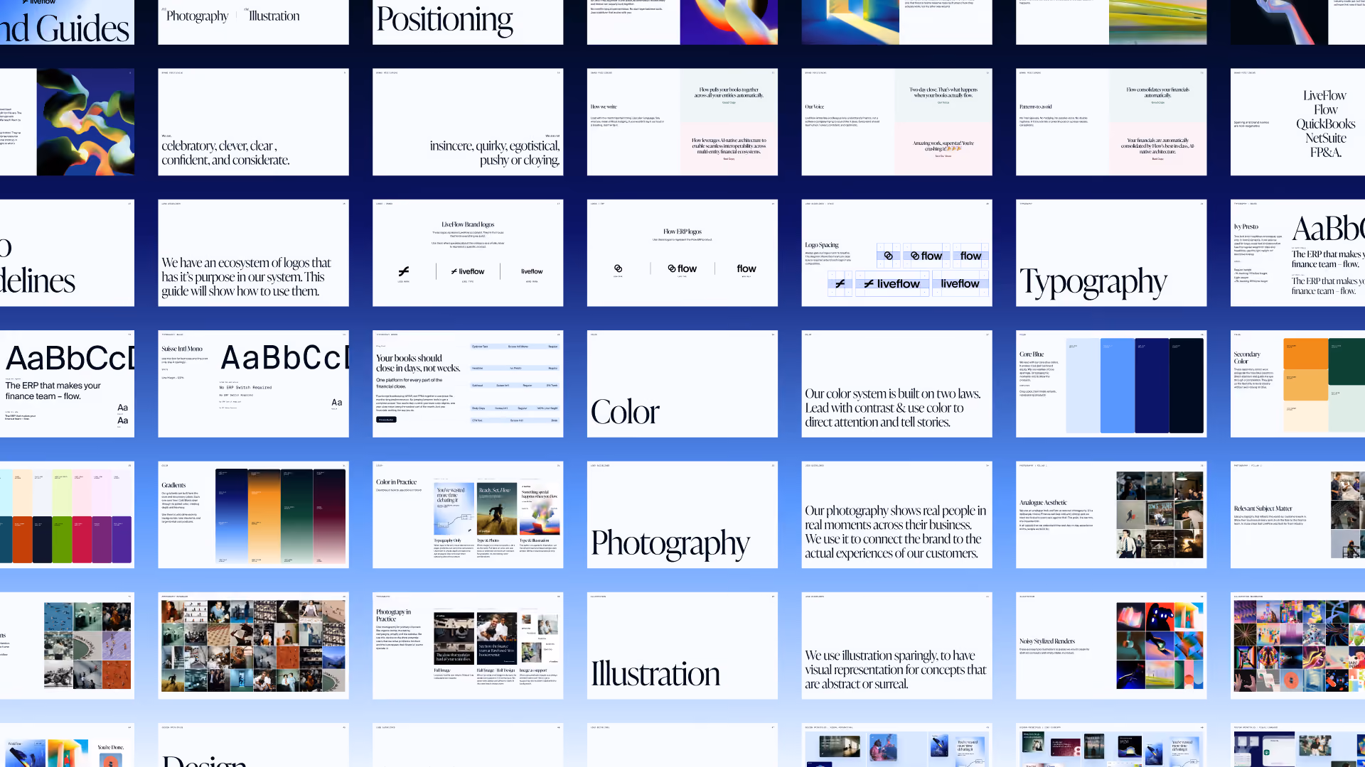
Task: Open the 'Photography in Practice' slide
Action: click(468, 646)
